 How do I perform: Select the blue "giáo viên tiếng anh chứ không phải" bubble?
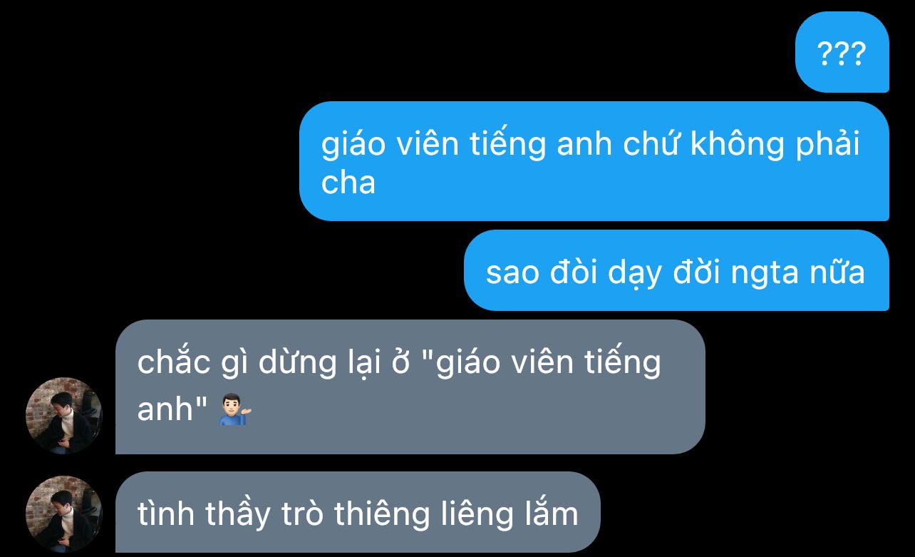tap(594, 161)
